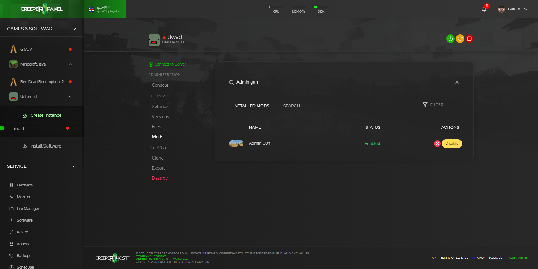The height and width of the screenshot is (269, 538).
Task: Open the Clone instance page
Action: click(158, 158)
